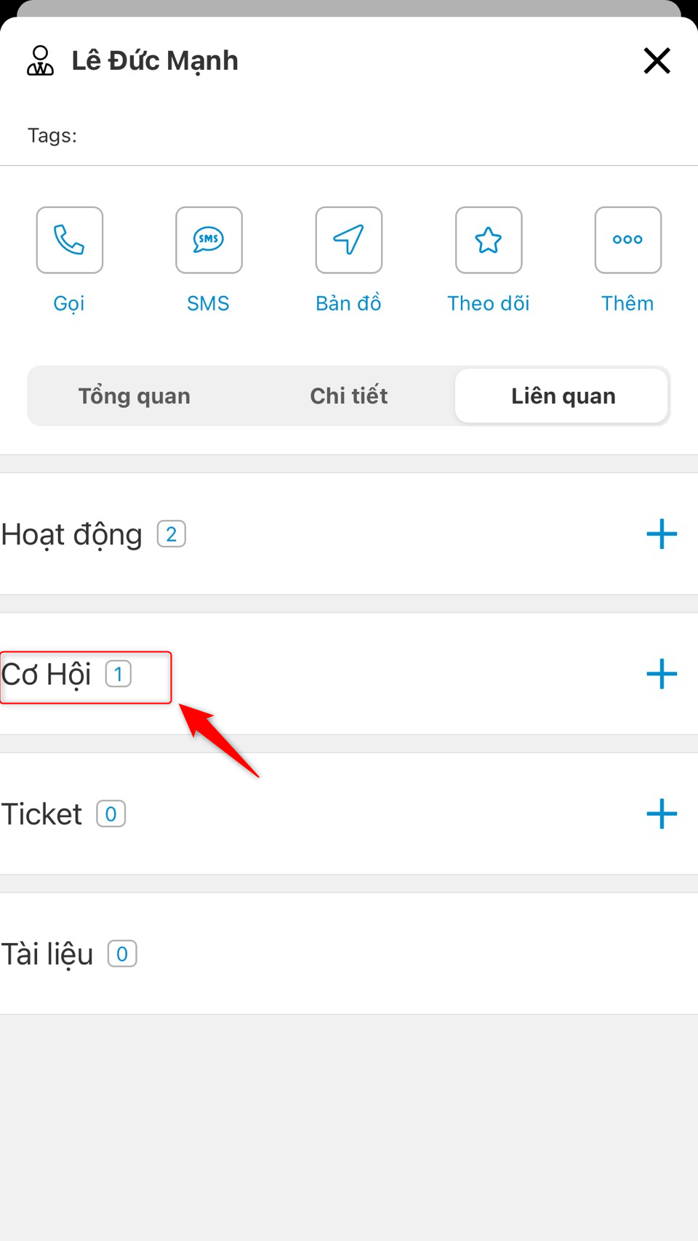
Task: Select the Liên quan tab
Action: [563, 396]
